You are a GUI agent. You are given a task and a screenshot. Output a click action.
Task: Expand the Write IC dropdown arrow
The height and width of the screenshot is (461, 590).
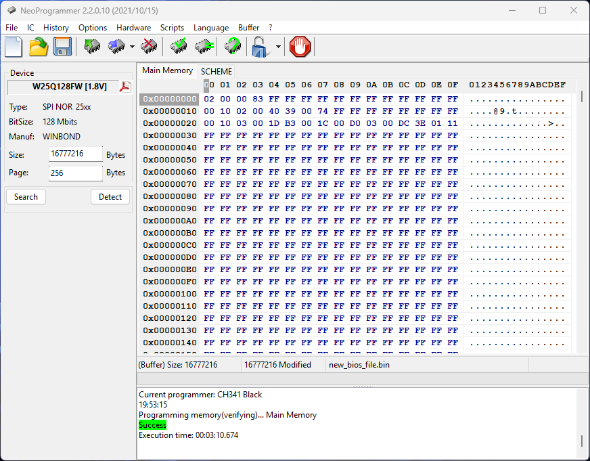(x=132, y=47)
